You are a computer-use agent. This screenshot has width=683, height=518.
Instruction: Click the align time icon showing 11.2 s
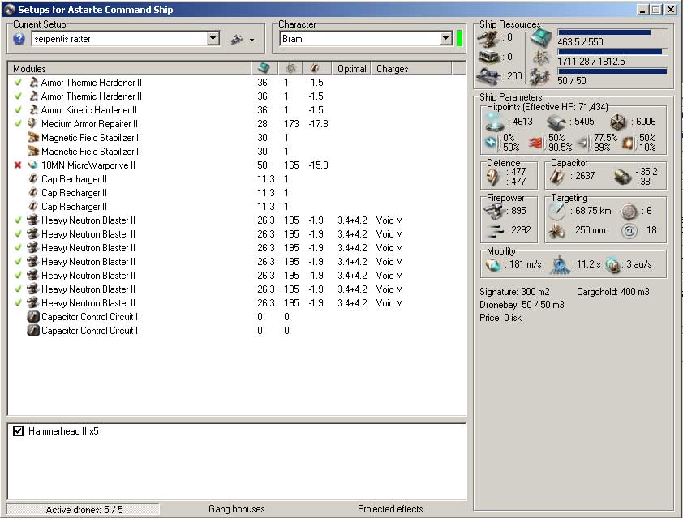point(560,264)
